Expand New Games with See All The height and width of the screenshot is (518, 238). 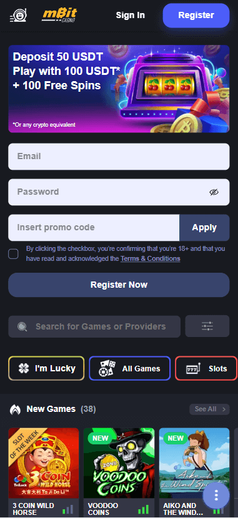(x=209, y=409)
